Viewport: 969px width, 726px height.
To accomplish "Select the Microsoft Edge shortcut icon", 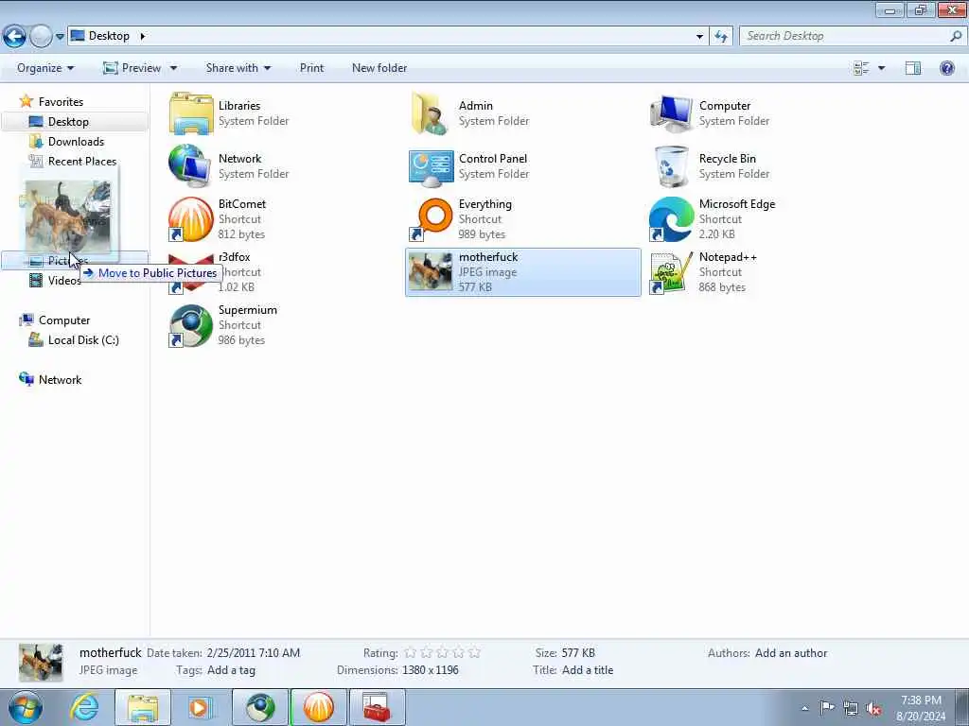I will click(672, 219).
